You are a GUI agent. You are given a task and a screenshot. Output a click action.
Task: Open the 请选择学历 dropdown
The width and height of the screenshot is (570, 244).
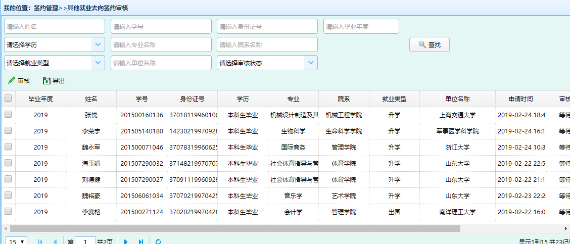coord(98,44)
